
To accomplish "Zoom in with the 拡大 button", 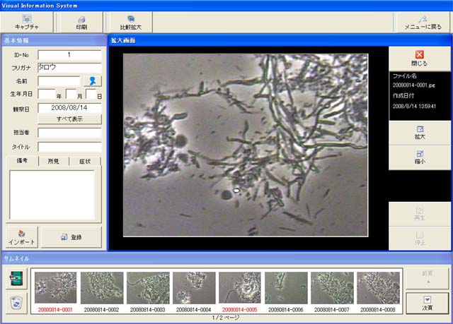I will coord(419,133).
